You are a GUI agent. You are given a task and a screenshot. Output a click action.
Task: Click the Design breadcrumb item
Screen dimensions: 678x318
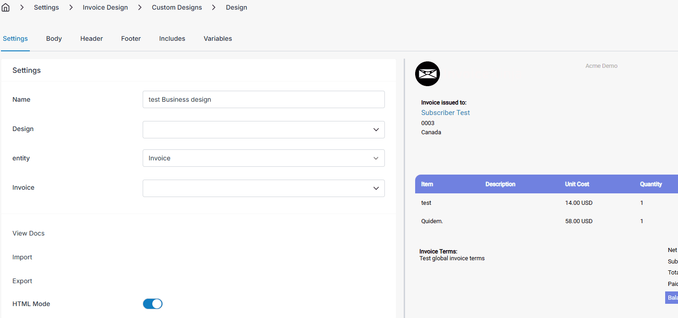click(237, 7)
